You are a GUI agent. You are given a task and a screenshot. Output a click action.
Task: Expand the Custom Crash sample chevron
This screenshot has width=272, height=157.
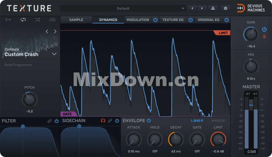54,54
